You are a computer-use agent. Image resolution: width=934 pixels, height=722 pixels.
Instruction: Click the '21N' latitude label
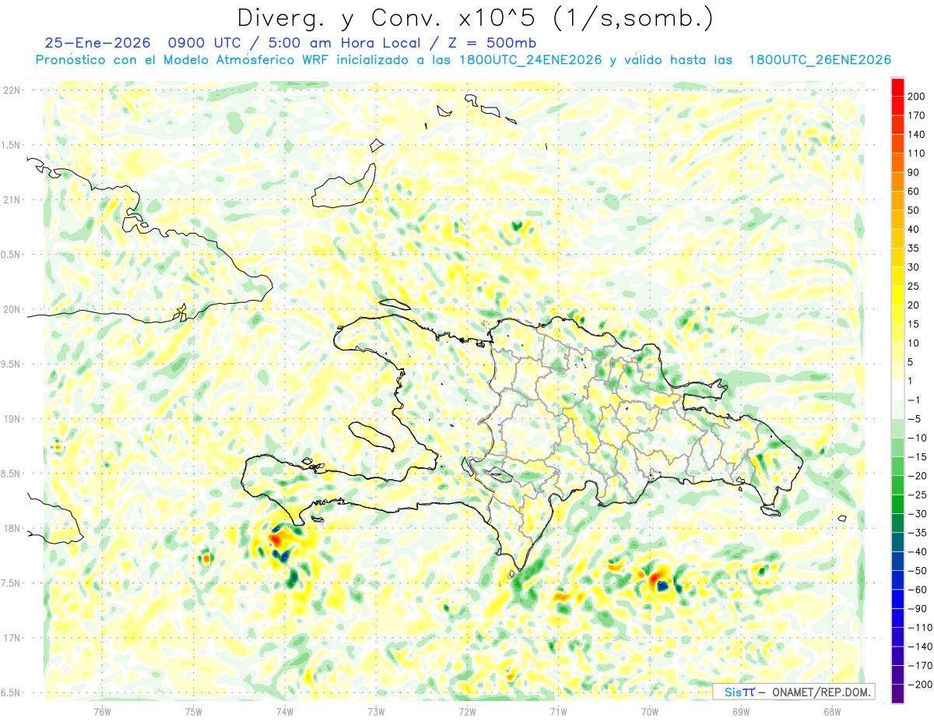tap(12, 200)
